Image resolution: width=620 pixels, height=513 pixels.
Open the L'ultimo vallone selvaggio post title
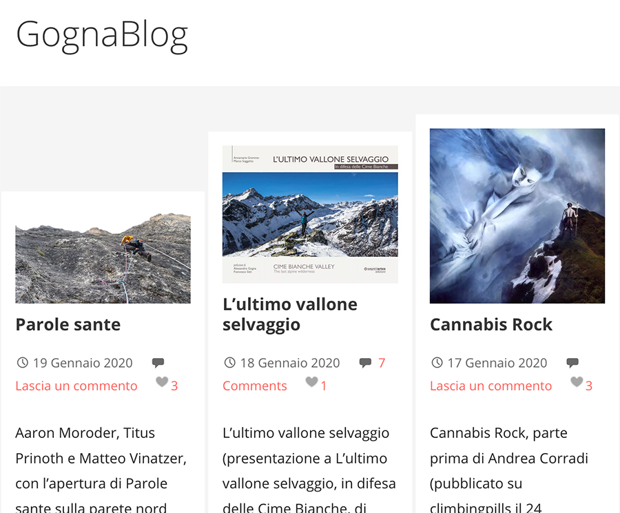coord(290,315)
